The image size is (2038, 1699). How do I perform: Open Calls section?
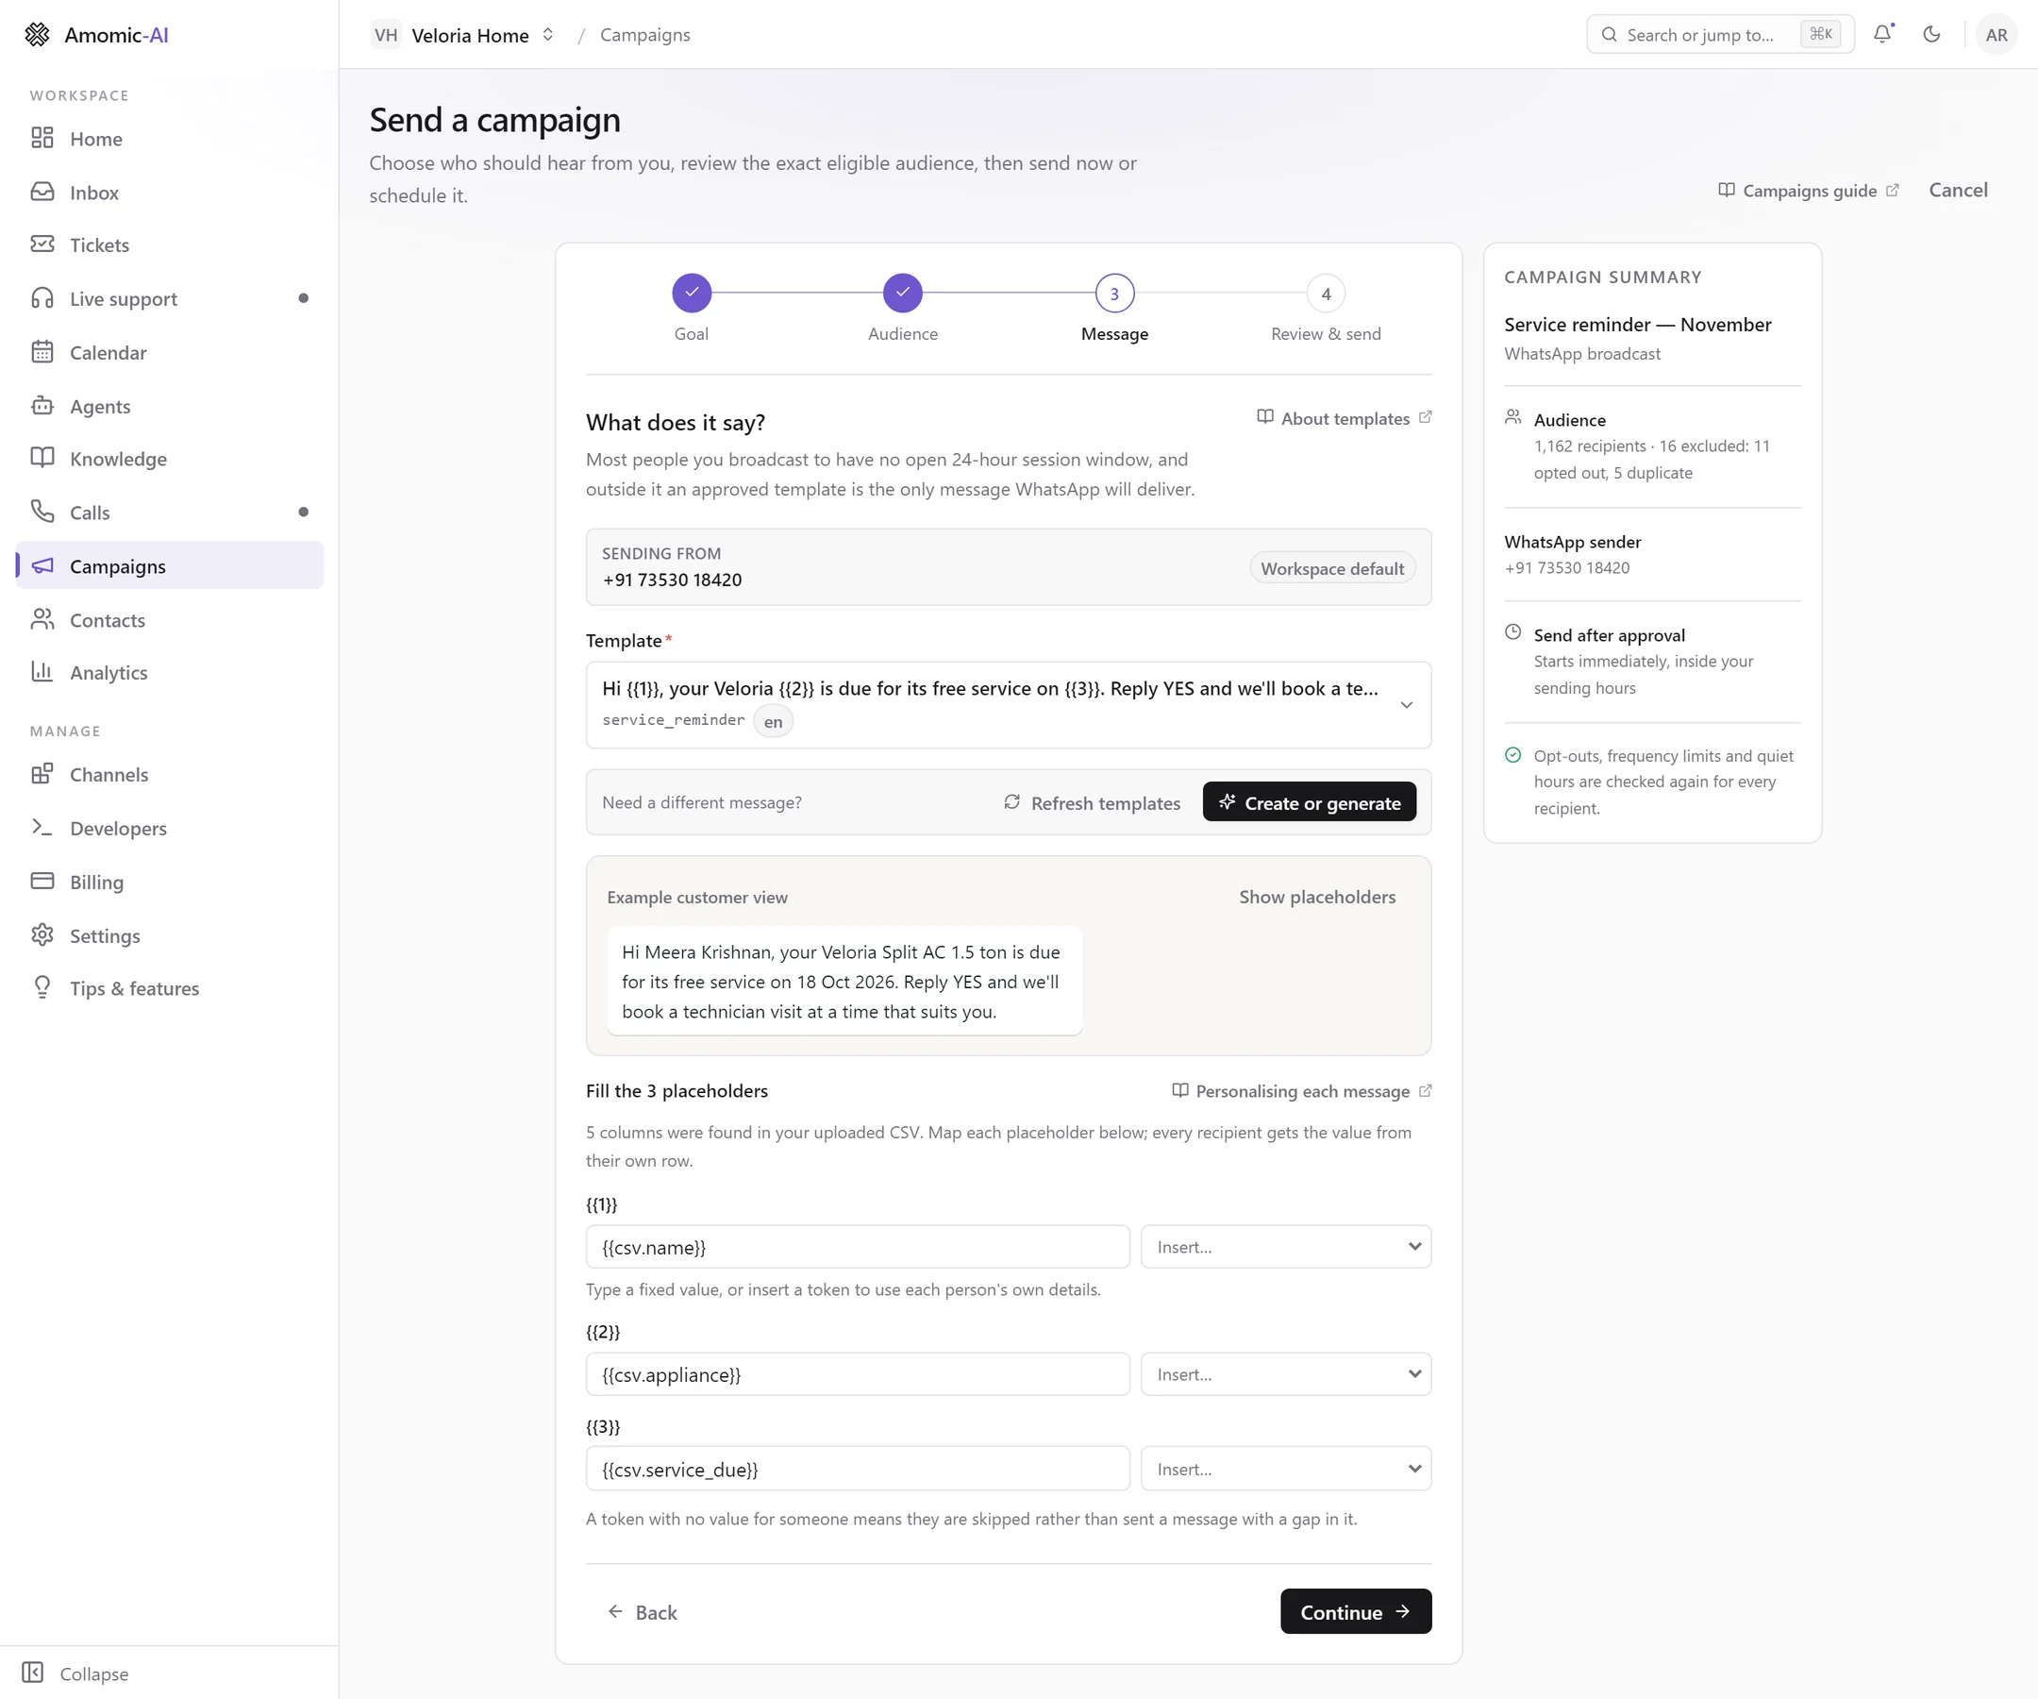tap(170, 513)
